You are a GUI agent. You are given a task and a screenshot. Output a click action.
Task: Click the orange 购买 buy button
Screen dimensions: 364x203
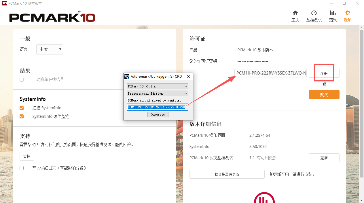pos(324,95)
